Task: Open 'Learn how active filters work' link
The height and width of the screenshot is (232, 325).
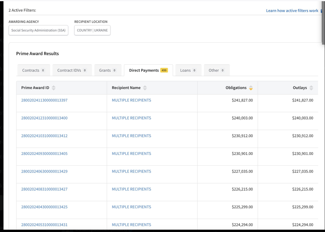Action: click(x=292, y=11)
